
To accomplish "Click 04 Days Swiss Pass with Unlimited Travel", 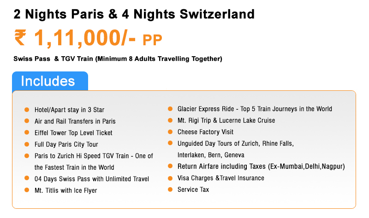I will click(92, 179).
